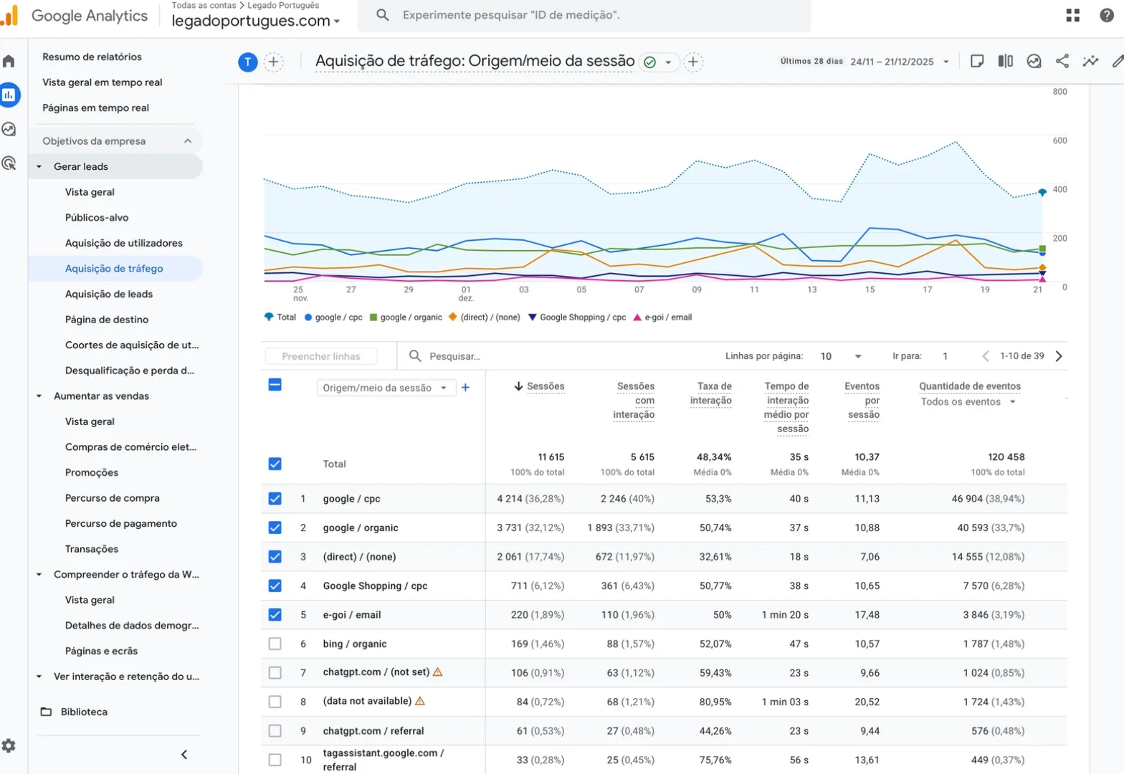Uncheck the (direct) / (none) row
Screen dimensions: 1124x774
[x=275, y=557]
